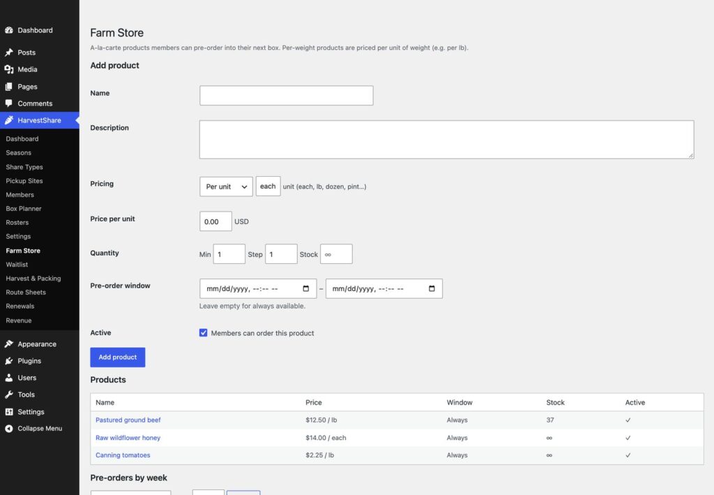Open Pastured ground beef product link
714x495 pixels.
pos(128,420)
